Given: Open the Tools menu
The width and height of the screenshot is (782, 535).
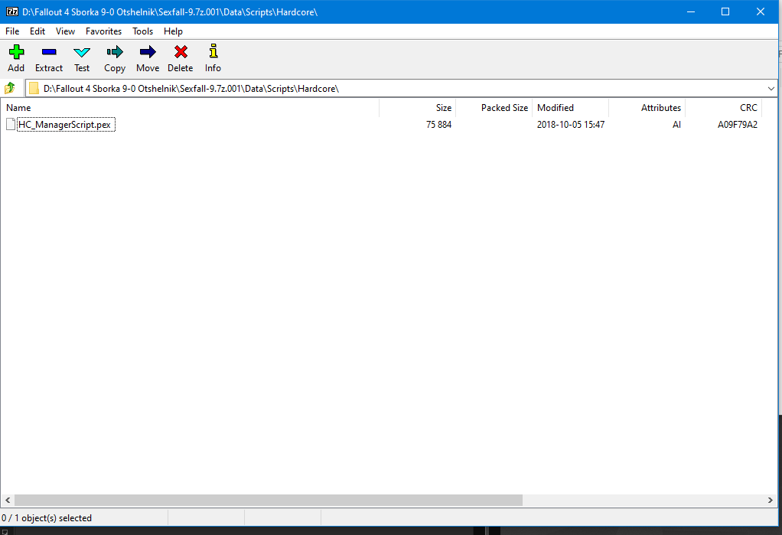Looking at the screenshot, I should pos(142,31).
